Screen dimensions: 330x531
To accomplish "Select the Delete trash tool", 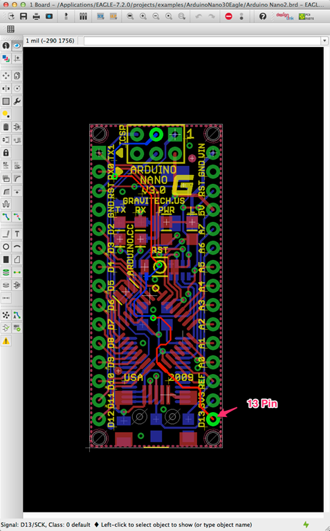I will [6, 127].
